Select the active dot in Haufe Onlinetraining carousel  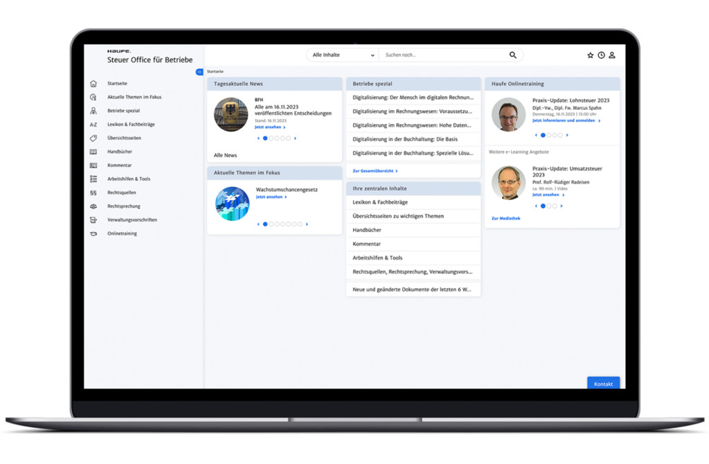tap(543, 135)
